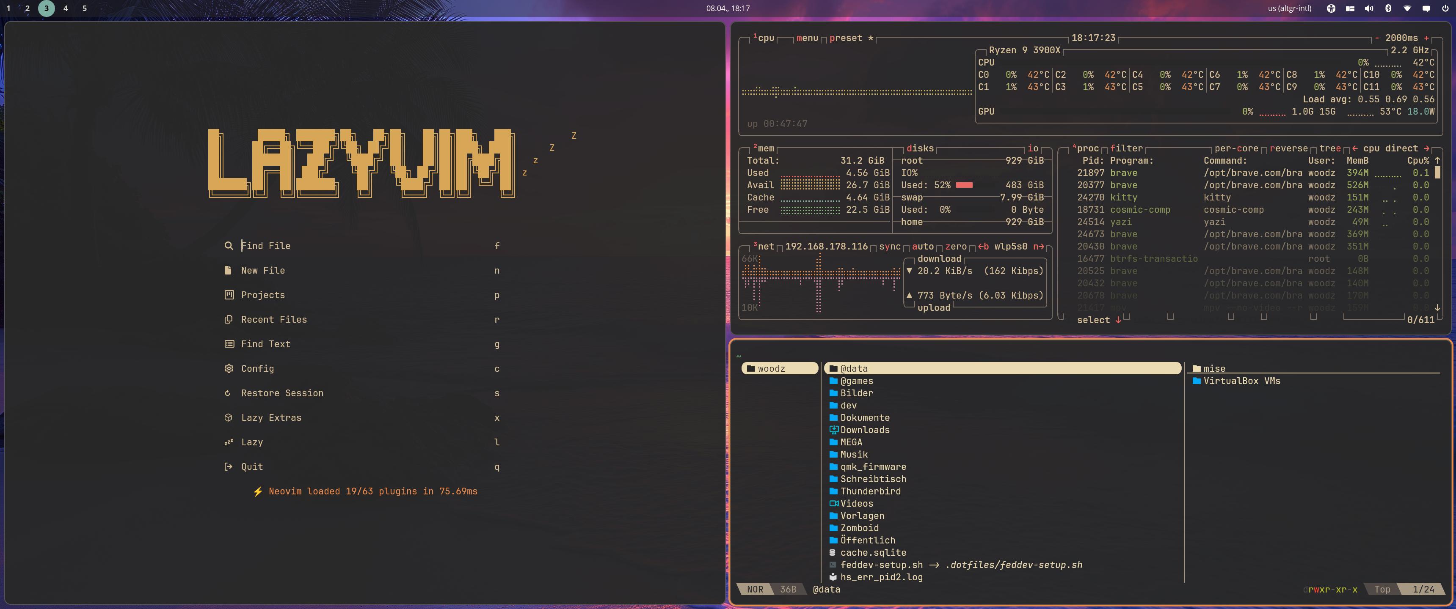Toggle io mode in the btop disks box

click(1033, 148)
